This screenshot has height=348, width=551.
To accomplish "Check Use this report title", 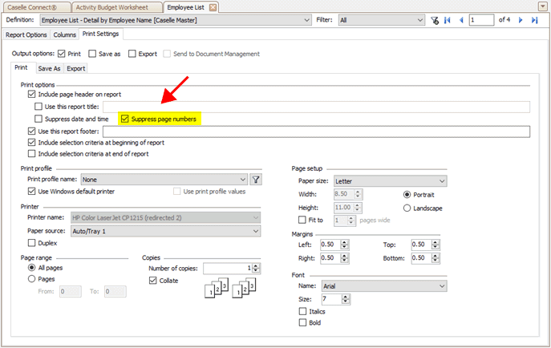I will tap(38, 107).
